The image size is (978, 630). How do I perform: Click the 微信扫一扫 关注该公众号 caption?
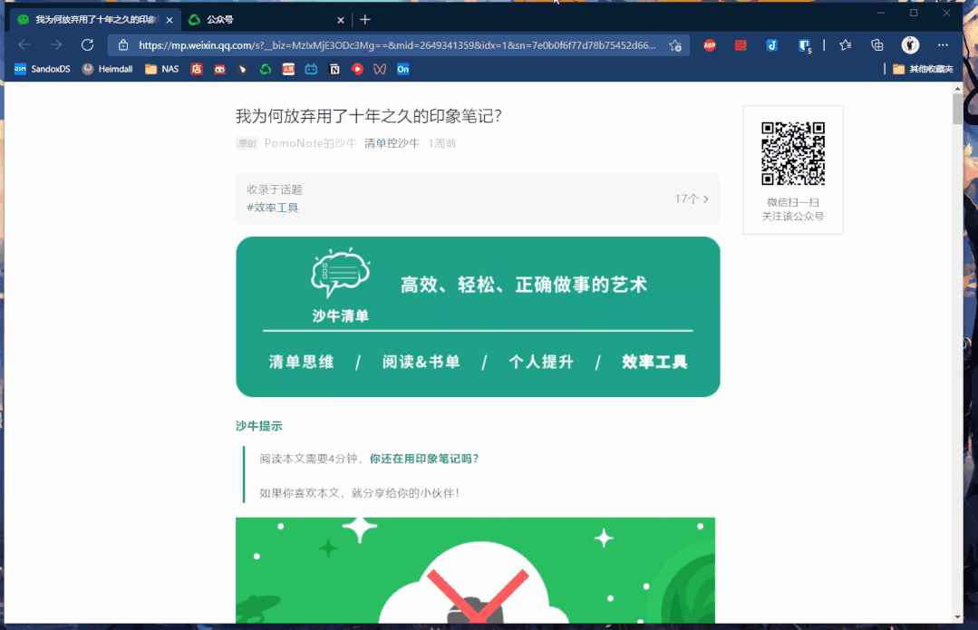click(793, 209)
